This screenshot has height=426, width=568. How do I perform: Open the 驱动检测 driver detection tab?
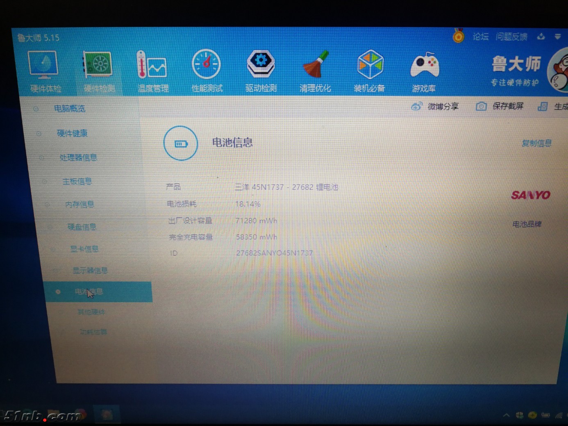[x=261, y=71]
